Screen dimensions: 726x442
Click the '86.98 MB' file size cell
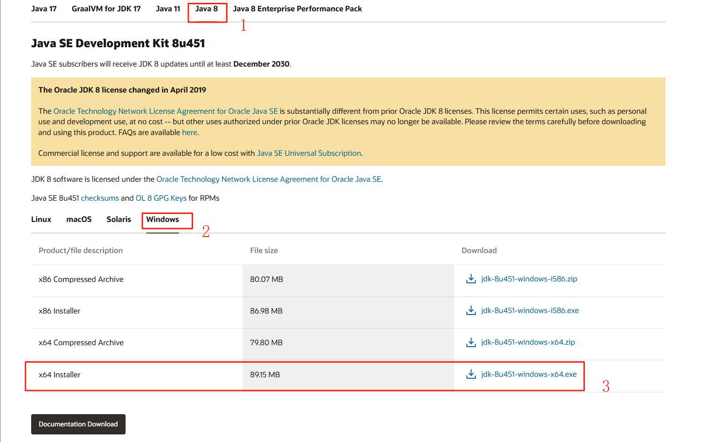pyautogui.click(x=348, y=312)
